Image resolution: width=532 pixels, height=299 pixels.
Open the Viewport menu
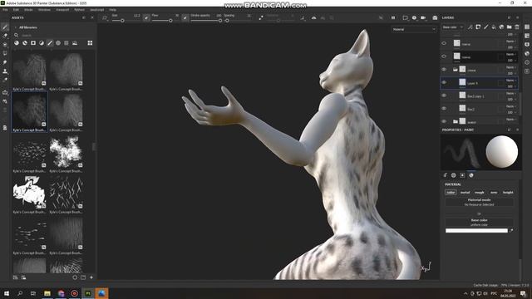tap(62, 10)
